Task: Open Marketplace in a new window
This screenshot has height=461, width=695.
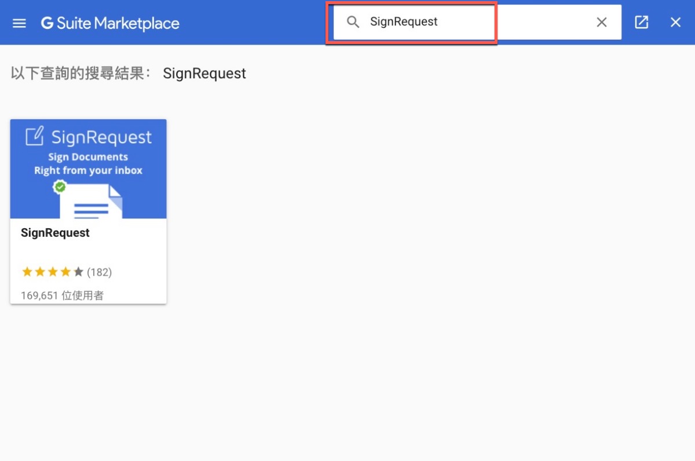Action: (641, 22)
